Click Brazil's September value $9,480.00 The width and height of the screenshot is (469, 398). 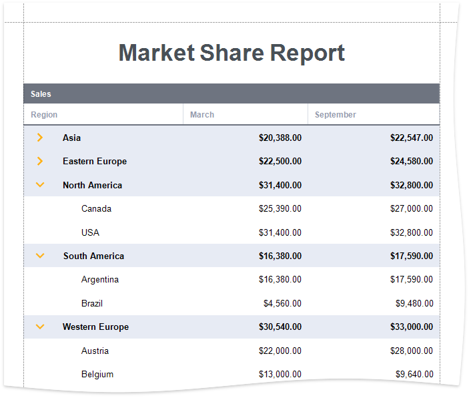coord(414,303)
